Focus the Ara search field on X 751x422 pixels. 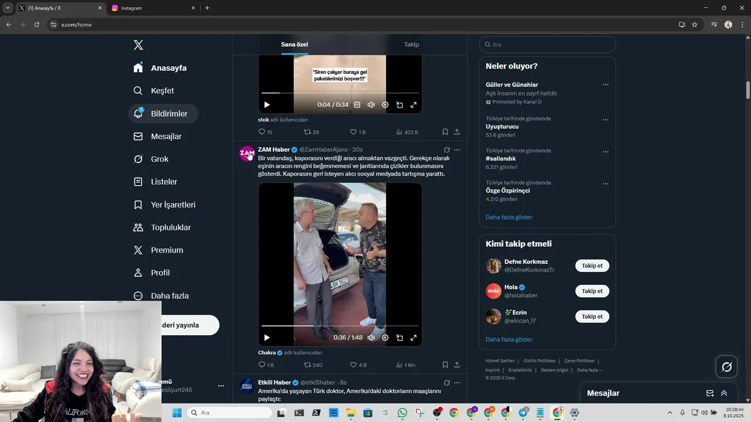[x=547, y=45]
